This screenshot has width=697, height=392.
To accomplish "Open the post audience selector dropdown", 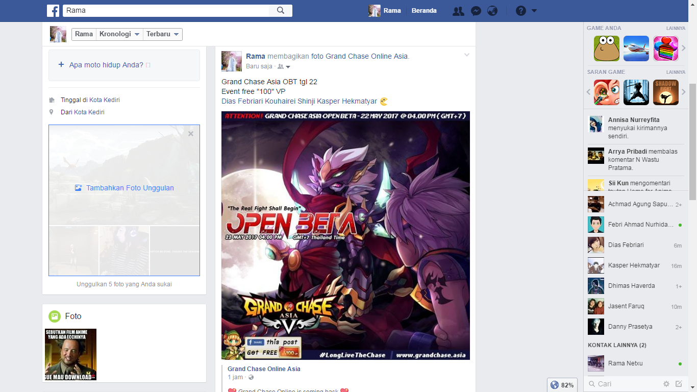I will [x=284, y=67].
